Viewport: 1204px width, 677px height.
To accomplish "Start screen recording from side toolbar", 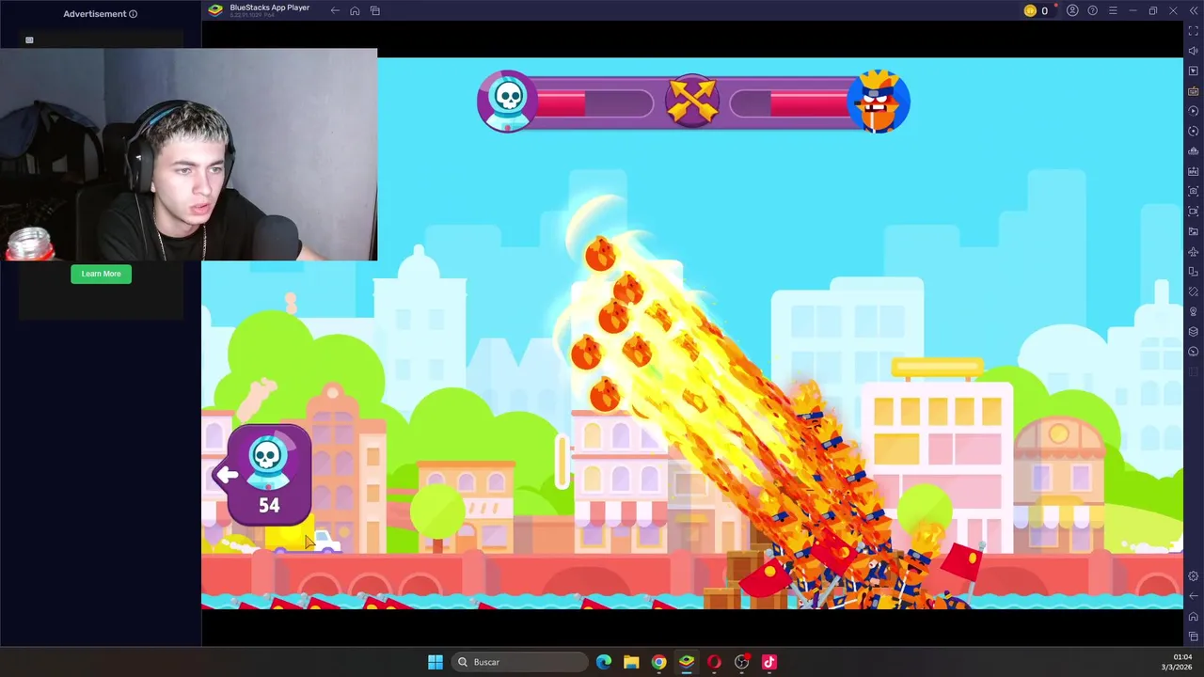I will pyautogui.click(x=1194, y=212).
